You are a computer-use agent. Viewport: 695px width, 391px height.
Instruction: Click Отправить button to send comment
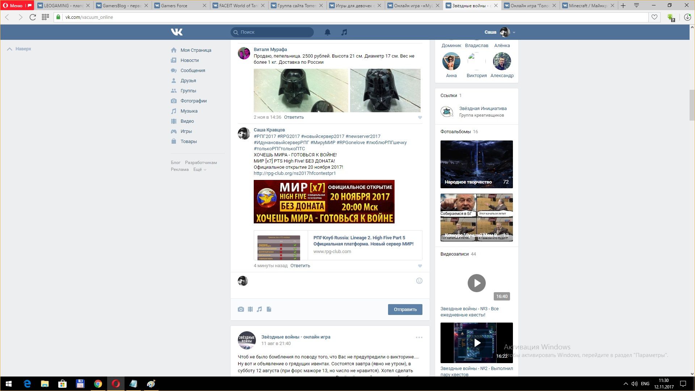(405, 310)
